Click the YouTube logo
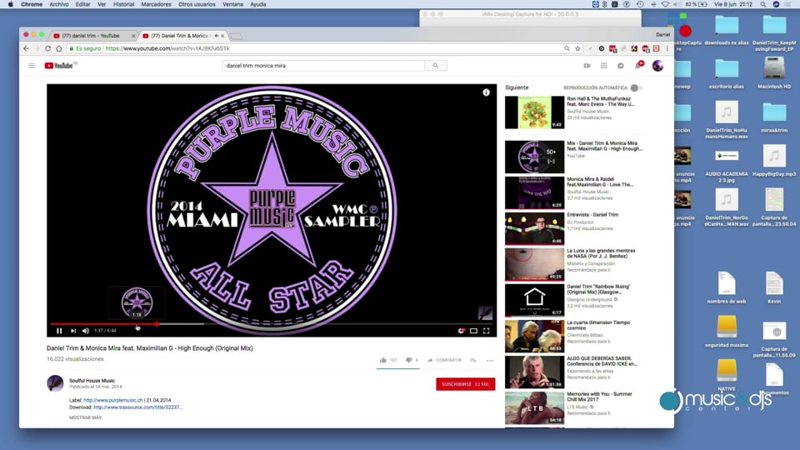Viewport: 800px width, 450px height. pyautogui.click(x=60, y=65)
